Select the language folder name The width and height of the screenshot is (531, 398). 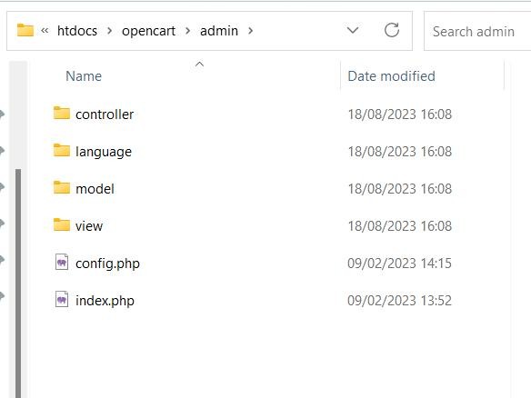(x=104, y=152)
